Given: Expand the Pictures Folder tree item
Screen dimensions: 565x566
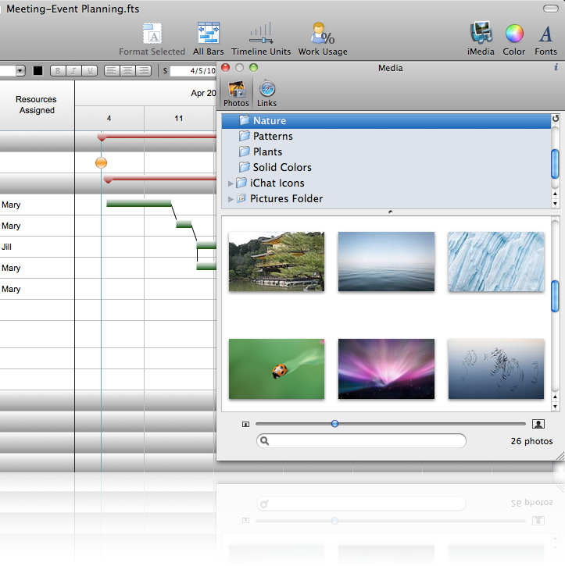Looking at the screenshot, I should pyautogui.click(x=231, y=199).
